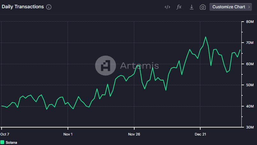
Task: Click the fx formula icon
Action: [x=179, y=7]
